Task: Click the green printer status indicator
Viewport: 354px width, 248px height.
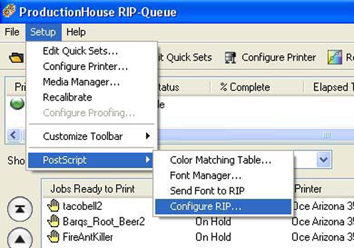Action: [x=17, y=104]
